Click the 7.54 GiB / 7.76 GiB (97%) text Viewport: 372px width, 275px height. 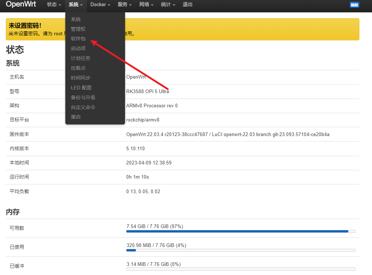click(155, 226)
